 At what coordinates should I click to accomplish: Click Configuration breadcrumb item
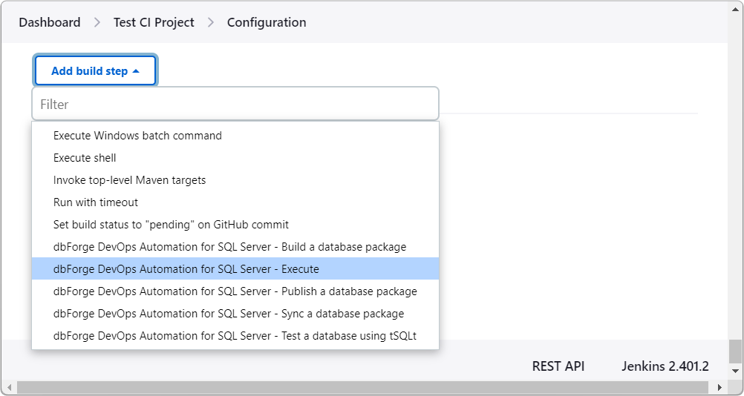click(x=267, y=22)
